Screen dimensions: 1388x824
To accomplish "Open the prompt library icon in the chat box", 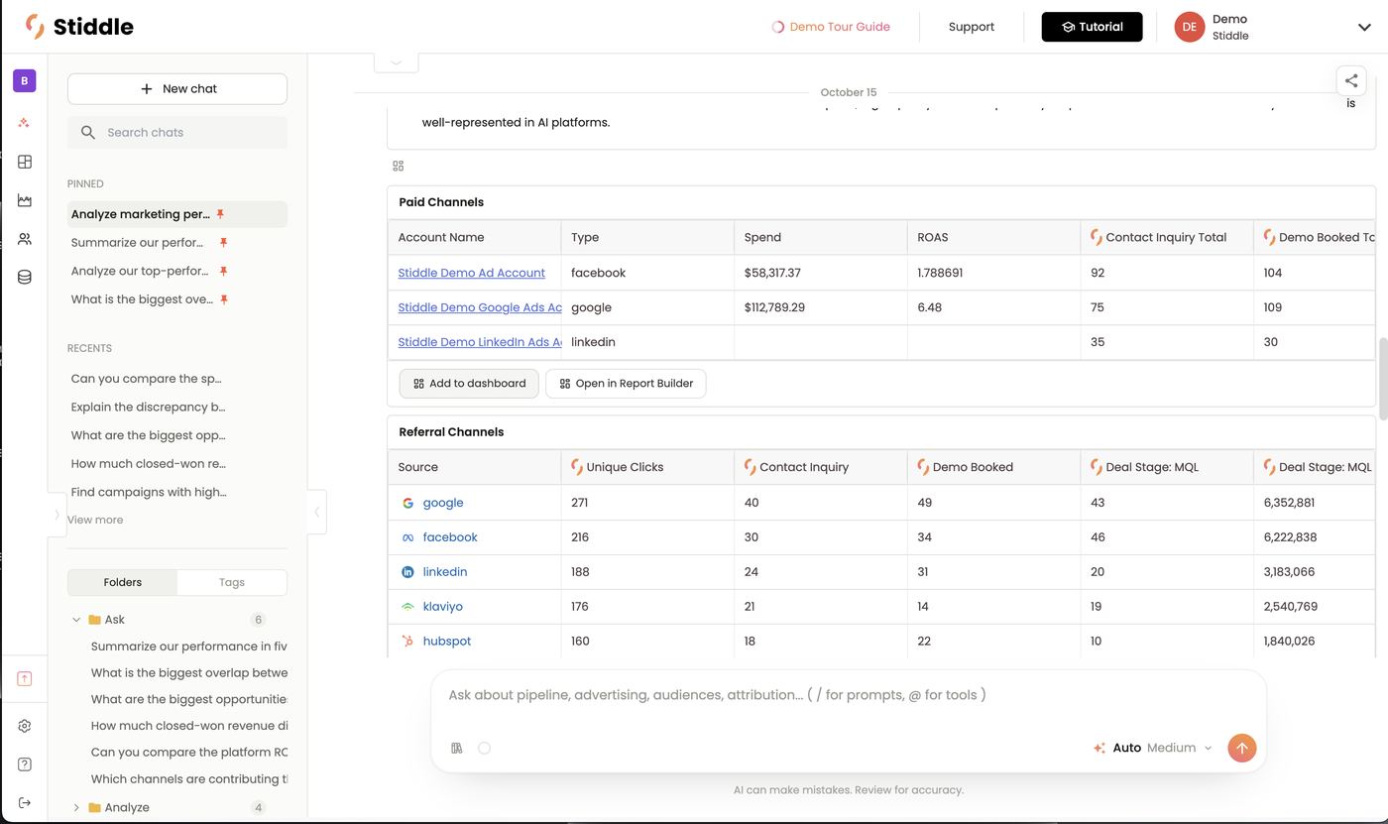I will pos(457,748).
